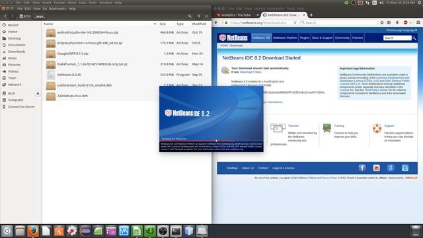
Task: Open the Support link
Action: pyautogui.click(x=389, y=126)
